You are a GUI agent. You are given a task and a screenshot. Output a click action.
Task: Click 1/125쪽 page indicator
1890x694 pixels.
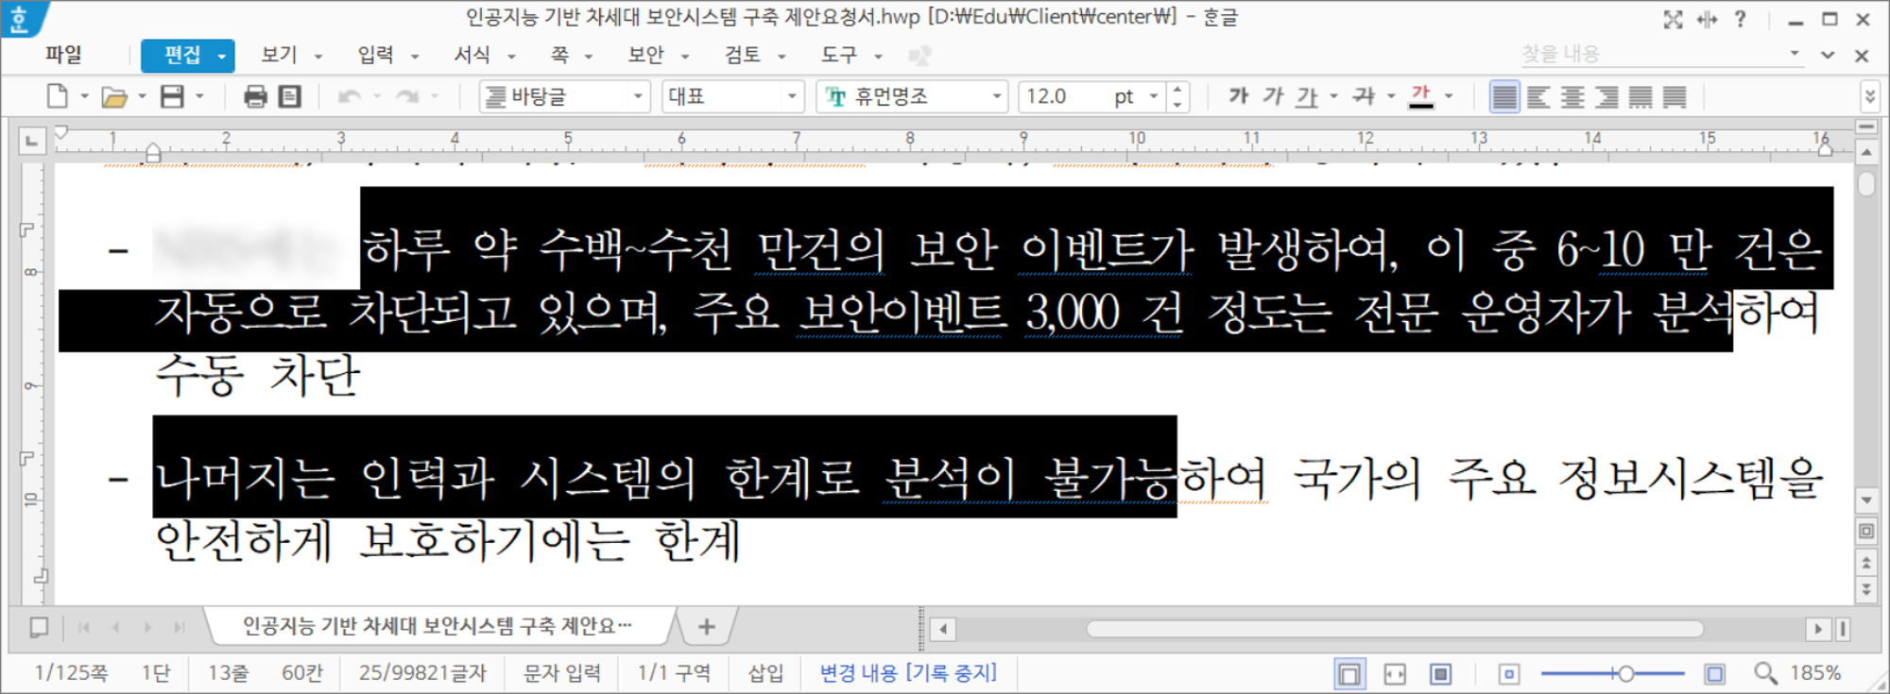[71, 672]
